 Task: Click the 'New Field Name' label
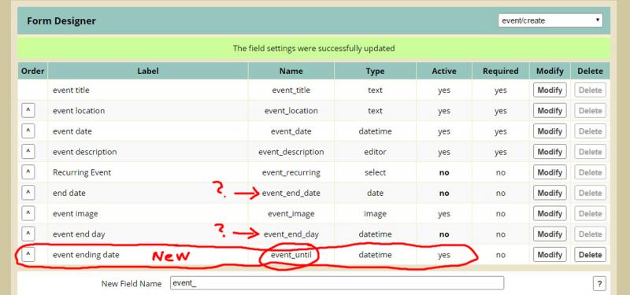(x=132, y=283)
